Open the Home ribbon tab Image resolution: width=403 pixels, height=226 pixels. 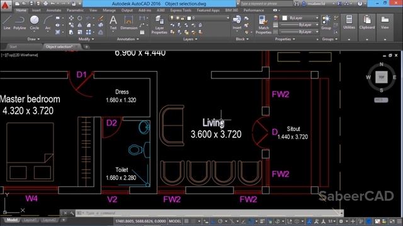(21, 10)
